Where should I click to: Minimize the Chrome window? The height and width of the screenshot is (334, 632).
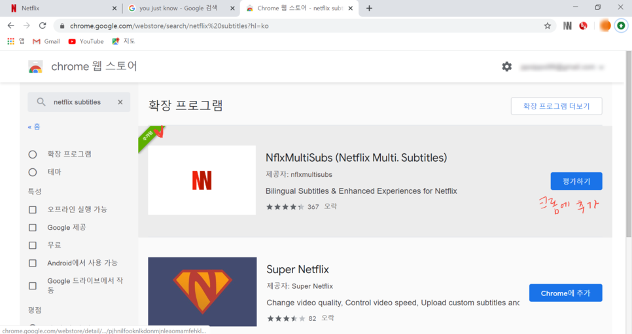point(575,7)
